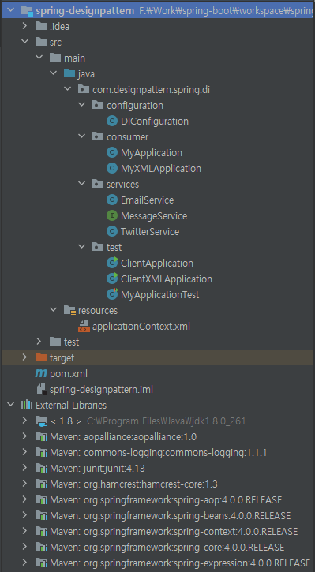Collapse the spring-designpattern project root
Screen dimensions: 315x572
(x=10, y=11)
